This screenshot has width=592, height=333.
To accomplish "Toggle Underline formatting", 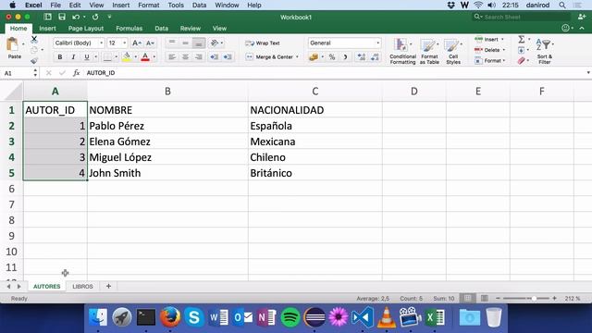I will pyautogui.click(x=87, y=57).
